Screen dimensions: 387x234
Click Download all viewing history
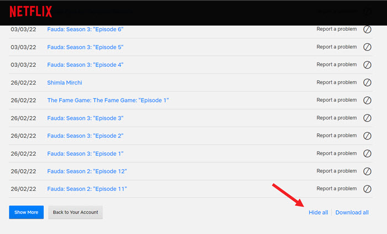[x=352, y=212]
